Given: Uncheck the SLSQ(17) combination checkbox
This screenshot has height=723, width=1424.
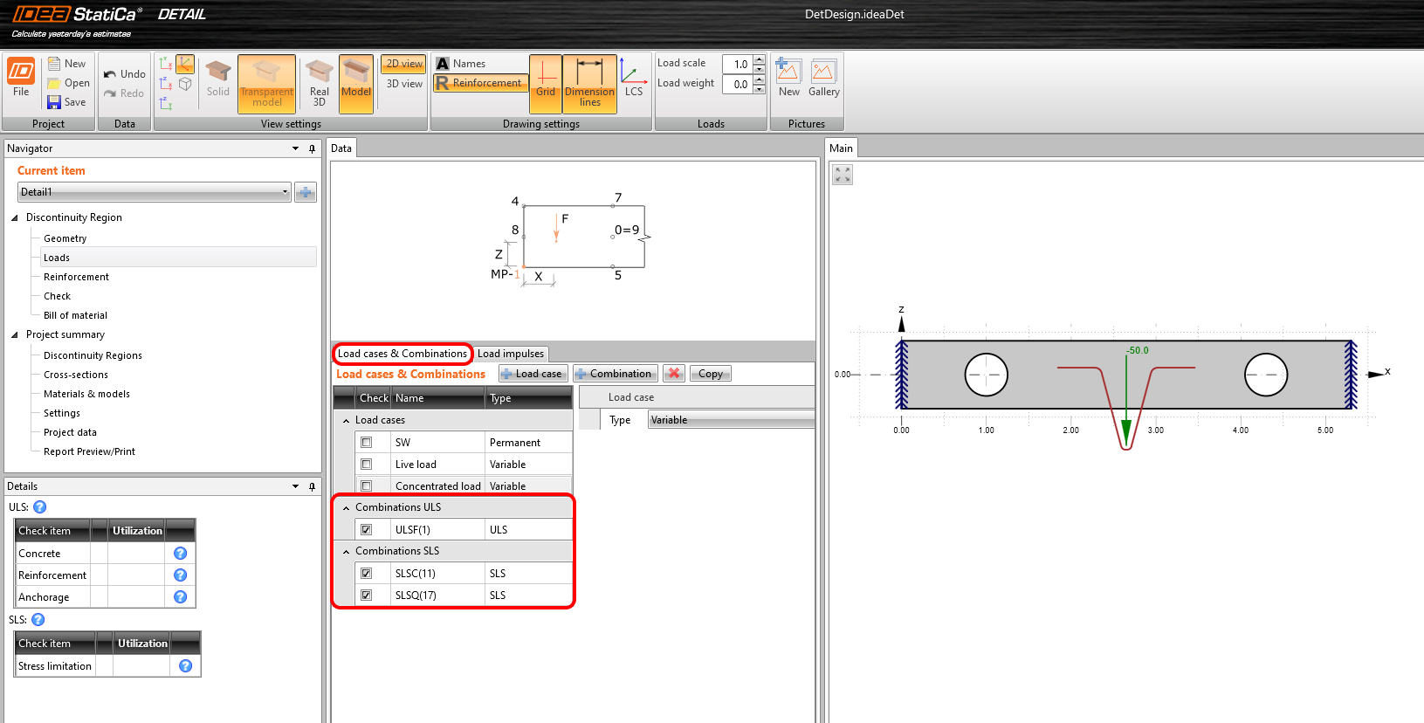Looking at the screenshot, I should (367, 596).
